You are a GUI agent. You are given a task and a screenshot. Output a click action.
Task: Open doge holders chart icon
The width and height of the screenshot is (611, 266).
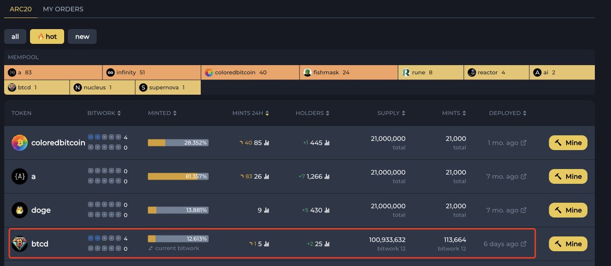(327, 210)
